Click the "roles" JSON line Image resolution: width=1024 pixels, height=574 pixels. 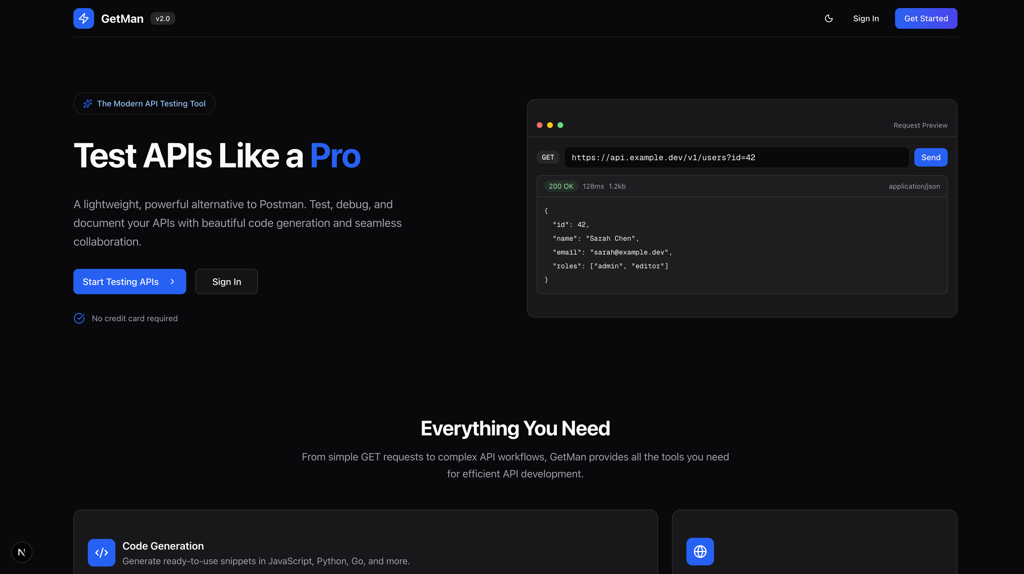click(x=610, y=266)
